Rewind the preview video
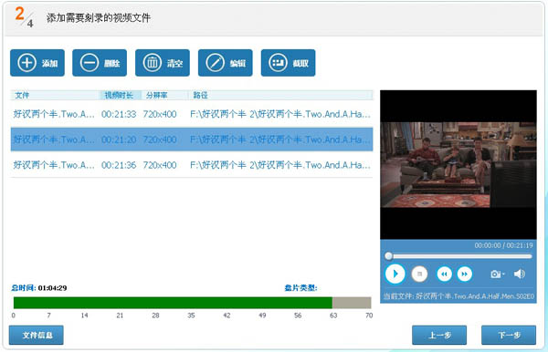 coord(444,274)
